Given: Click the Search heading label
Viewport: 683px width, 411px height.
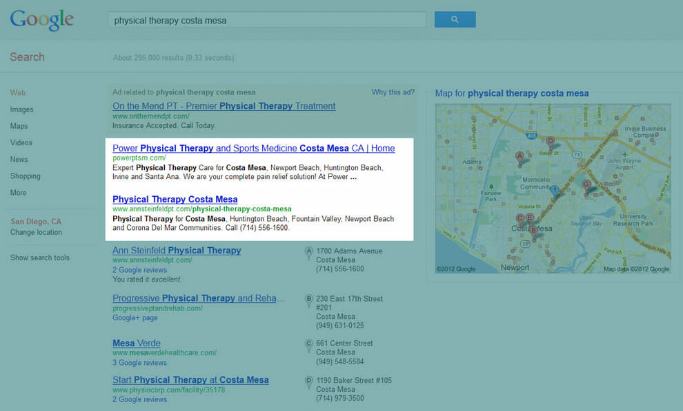Looking at the screenshot, I should coord(27,57).
